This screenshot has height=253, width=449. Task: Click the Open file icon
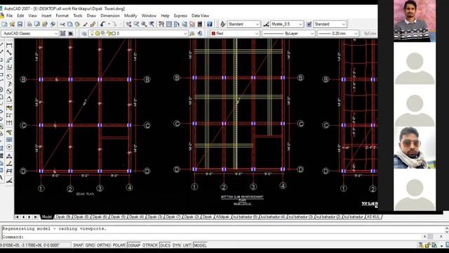[12, 24]
